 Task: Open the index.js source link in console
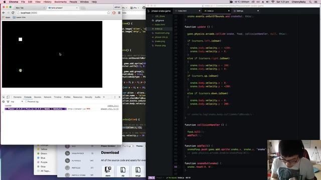click(x=113, y=105)
